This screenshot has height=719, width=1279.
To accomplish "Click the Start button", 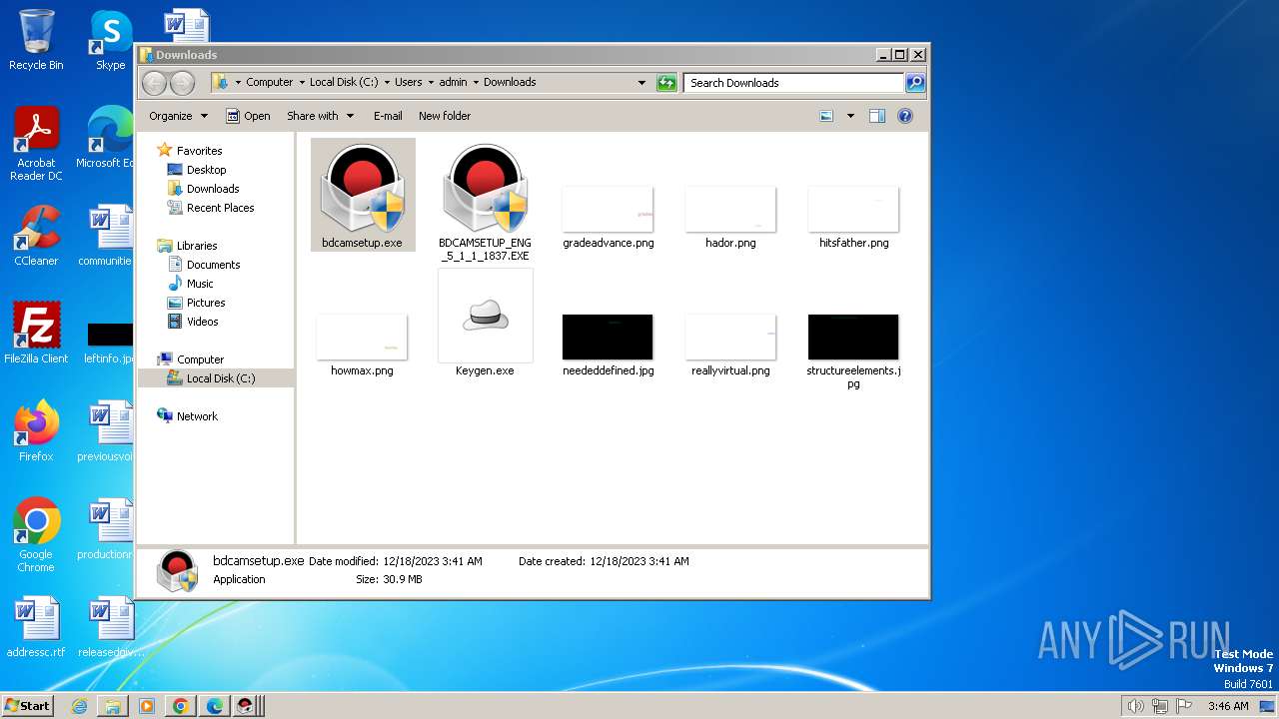I will pos(27,705).
